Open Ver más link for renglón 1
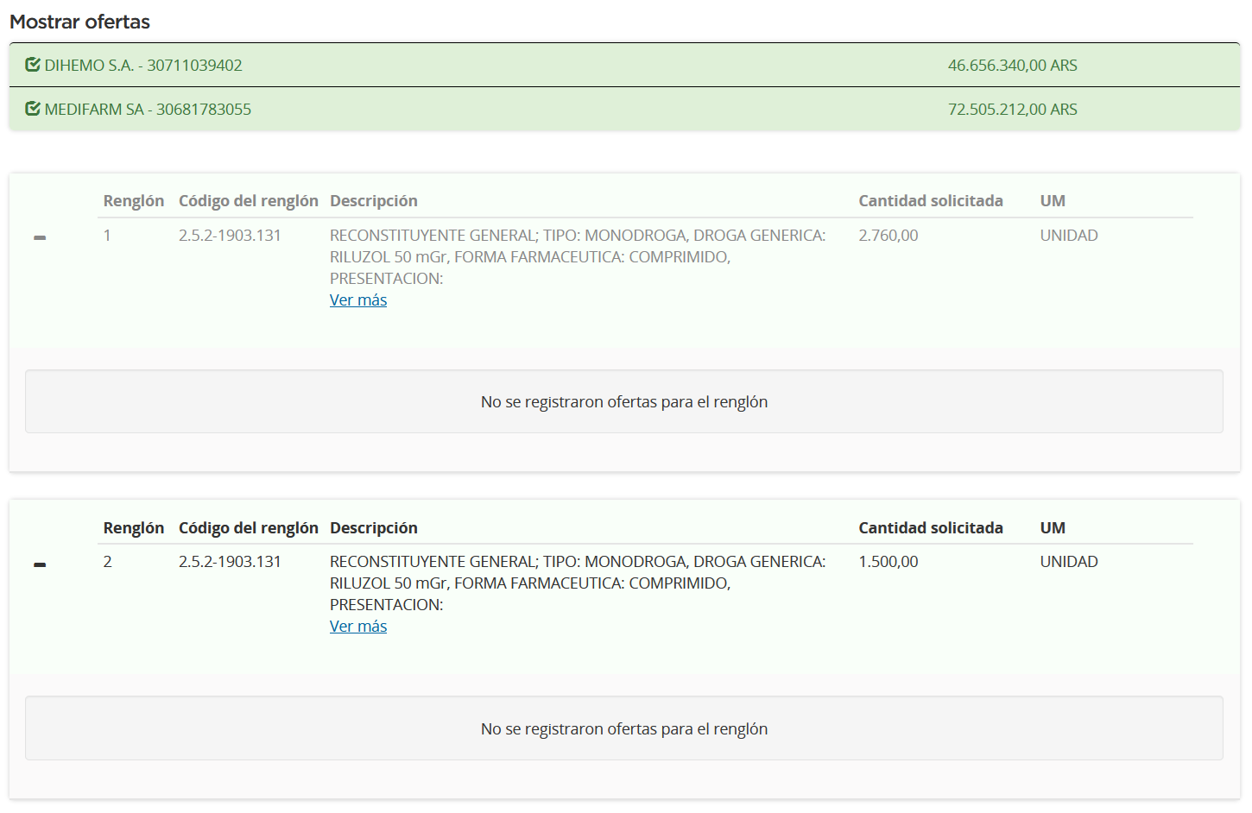This screenshot has width=1252, height=813. [x=358, y=300]
